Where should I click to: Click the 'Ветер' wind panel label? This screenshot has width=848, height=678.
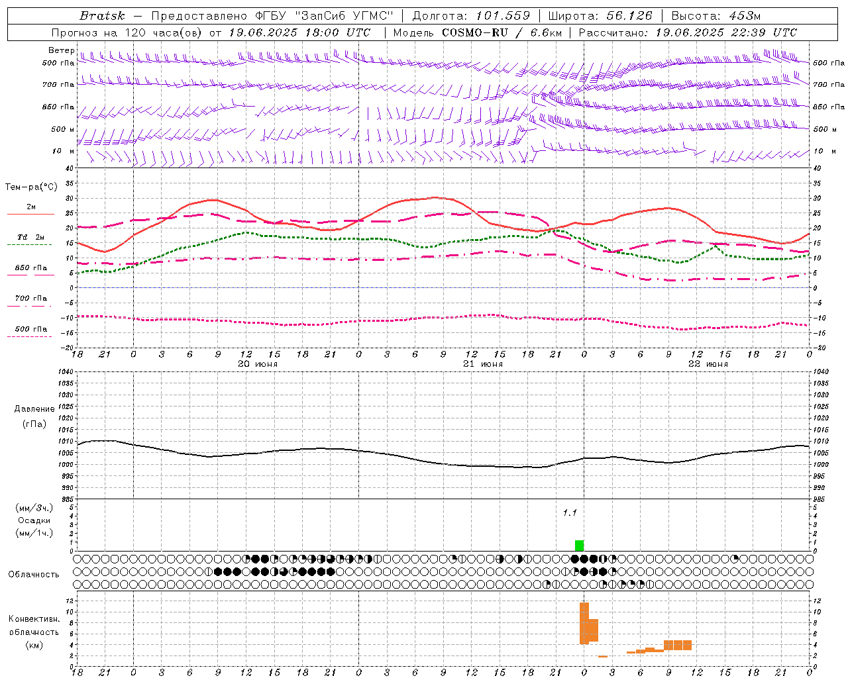click(61, 50)
